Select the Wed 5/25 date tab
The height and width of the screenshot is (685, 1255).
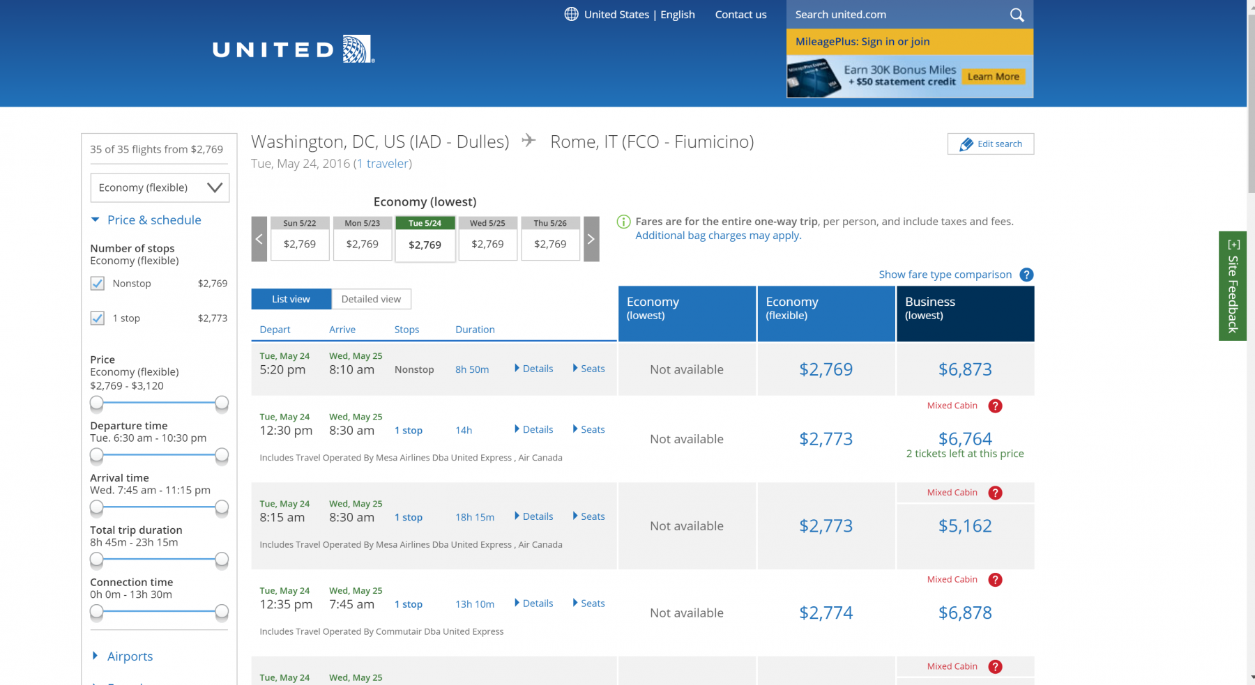click(488, 238)
